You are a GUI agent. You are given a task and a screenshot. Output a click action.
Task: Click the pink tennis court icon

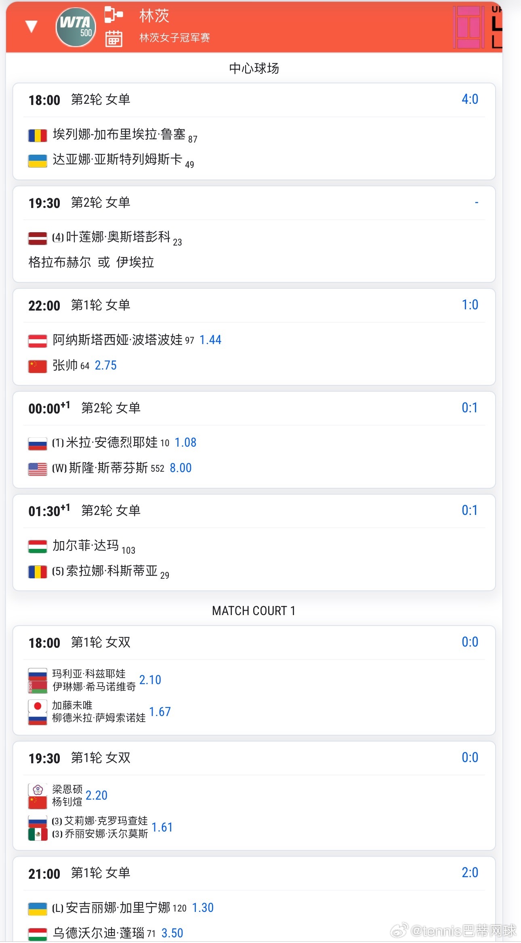[x=469, y=27]
